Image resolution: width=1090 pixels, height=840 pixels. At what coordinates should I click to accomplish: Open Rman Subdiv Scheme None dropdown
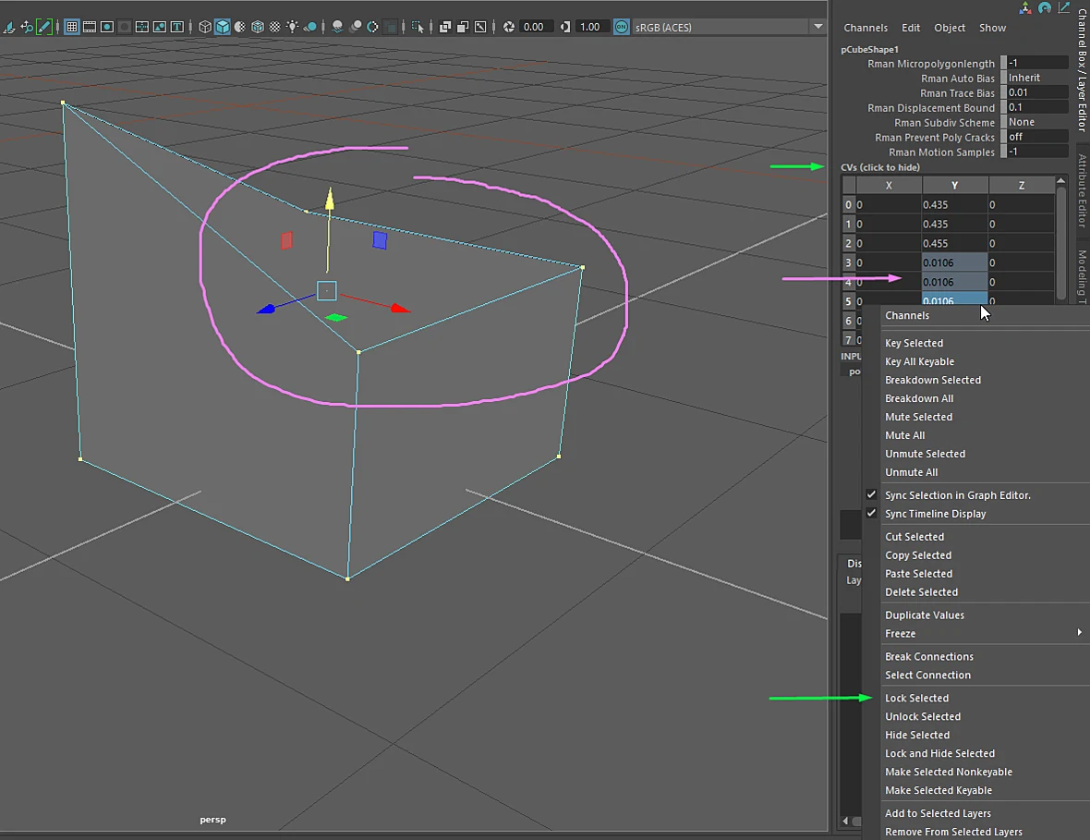1037,122
